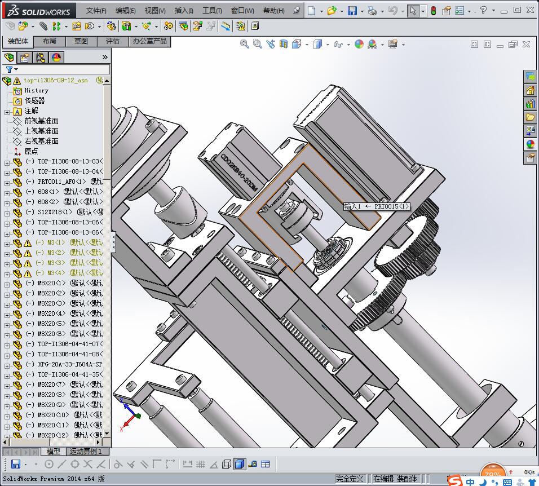Image resolution: width=539 pixels, height=486 pixels.
Task: Select the History item in feature tree
Action: [36, 90]
